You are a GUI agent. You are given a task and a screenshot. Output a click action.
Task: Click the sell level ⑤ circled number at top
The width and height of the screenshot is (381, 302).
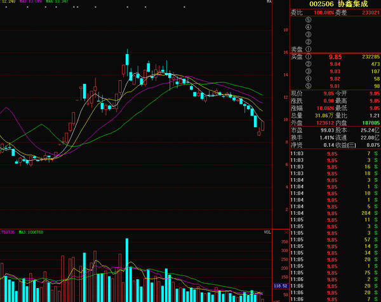click(x=309, y=19)
